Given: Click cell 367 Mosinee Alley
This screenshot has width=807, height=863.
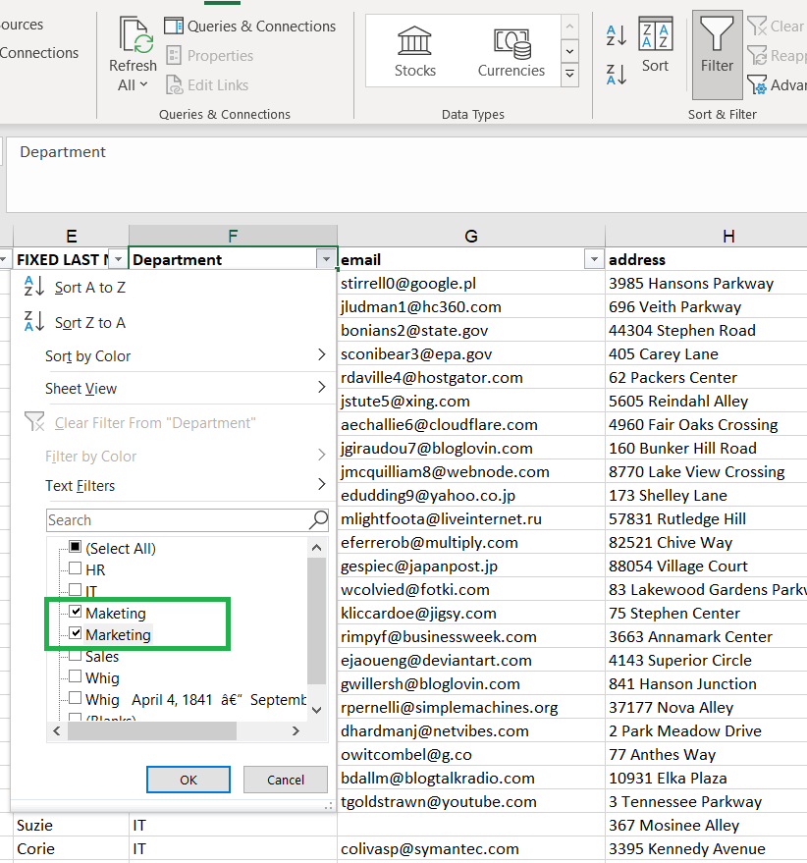Looking at the screenshot, I should 706,825.
